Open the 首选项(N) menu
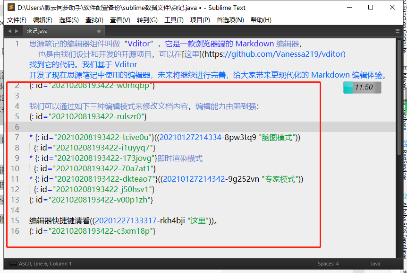The width and height of the screenshot is (407, 273). click(x=230, y=20)
